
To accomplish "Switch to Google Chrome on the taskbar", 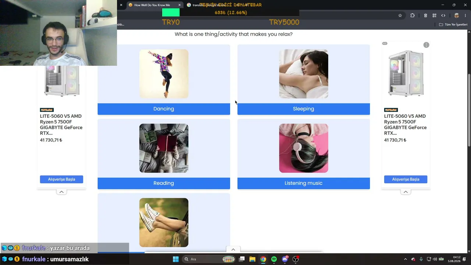I will coord(263,259).
